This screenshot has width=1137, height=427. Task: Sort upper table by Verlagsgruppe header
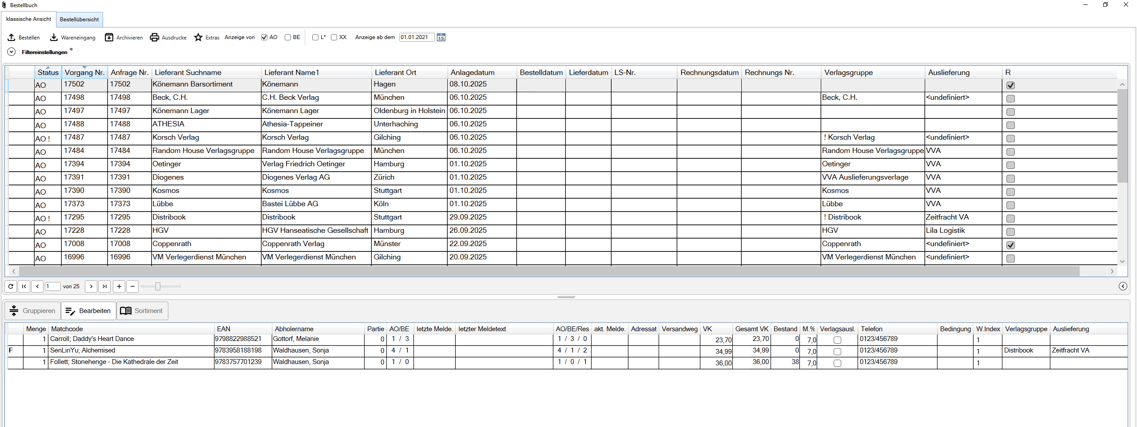[x=873, y=72]
